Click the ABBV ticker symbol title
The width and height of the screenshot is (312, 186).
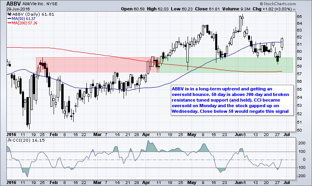(x=14, y=4)
